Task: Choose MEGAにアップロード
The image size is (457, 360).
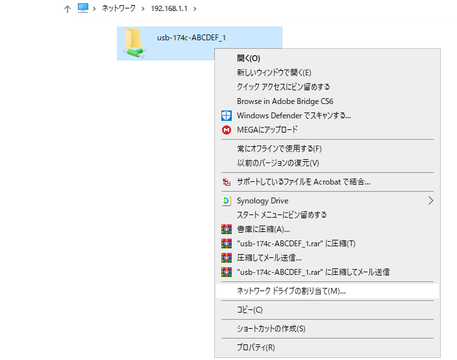Action: point(327,130)
